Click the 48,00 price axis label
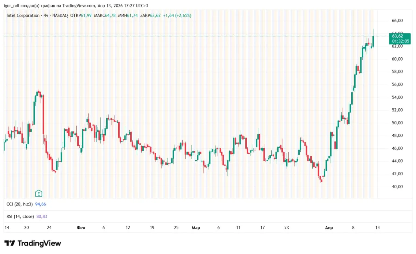This screenshot has height=254, width=416. click(397, 136)
